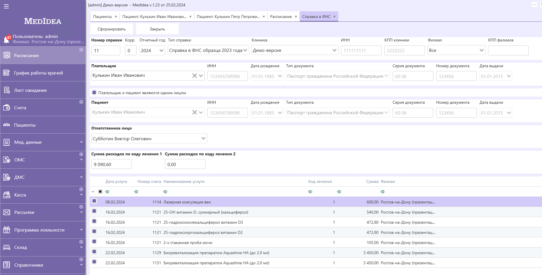
Task: Toggle checkbox for invoice 1129 Aquashine row
Action: [x=94, y=252]
